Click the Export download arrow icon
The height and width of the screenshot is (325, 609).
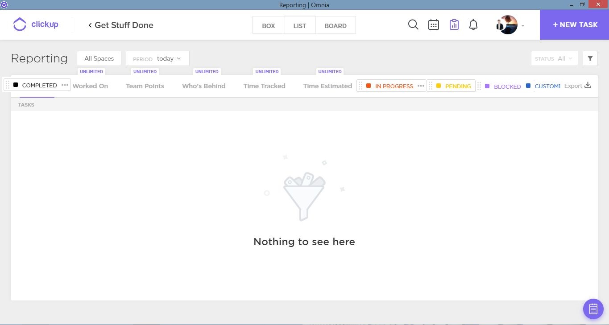pos(588,85)
